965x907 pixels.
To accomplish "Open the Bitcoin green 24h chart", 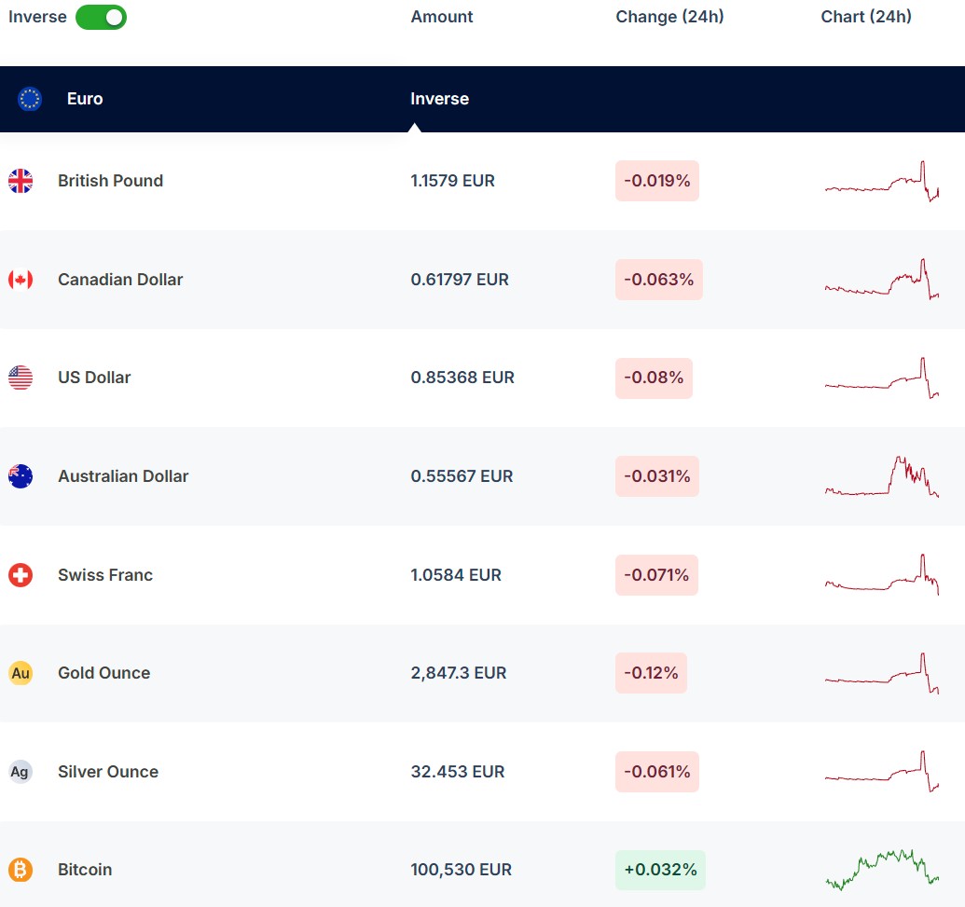I will (x=882, y=869).
